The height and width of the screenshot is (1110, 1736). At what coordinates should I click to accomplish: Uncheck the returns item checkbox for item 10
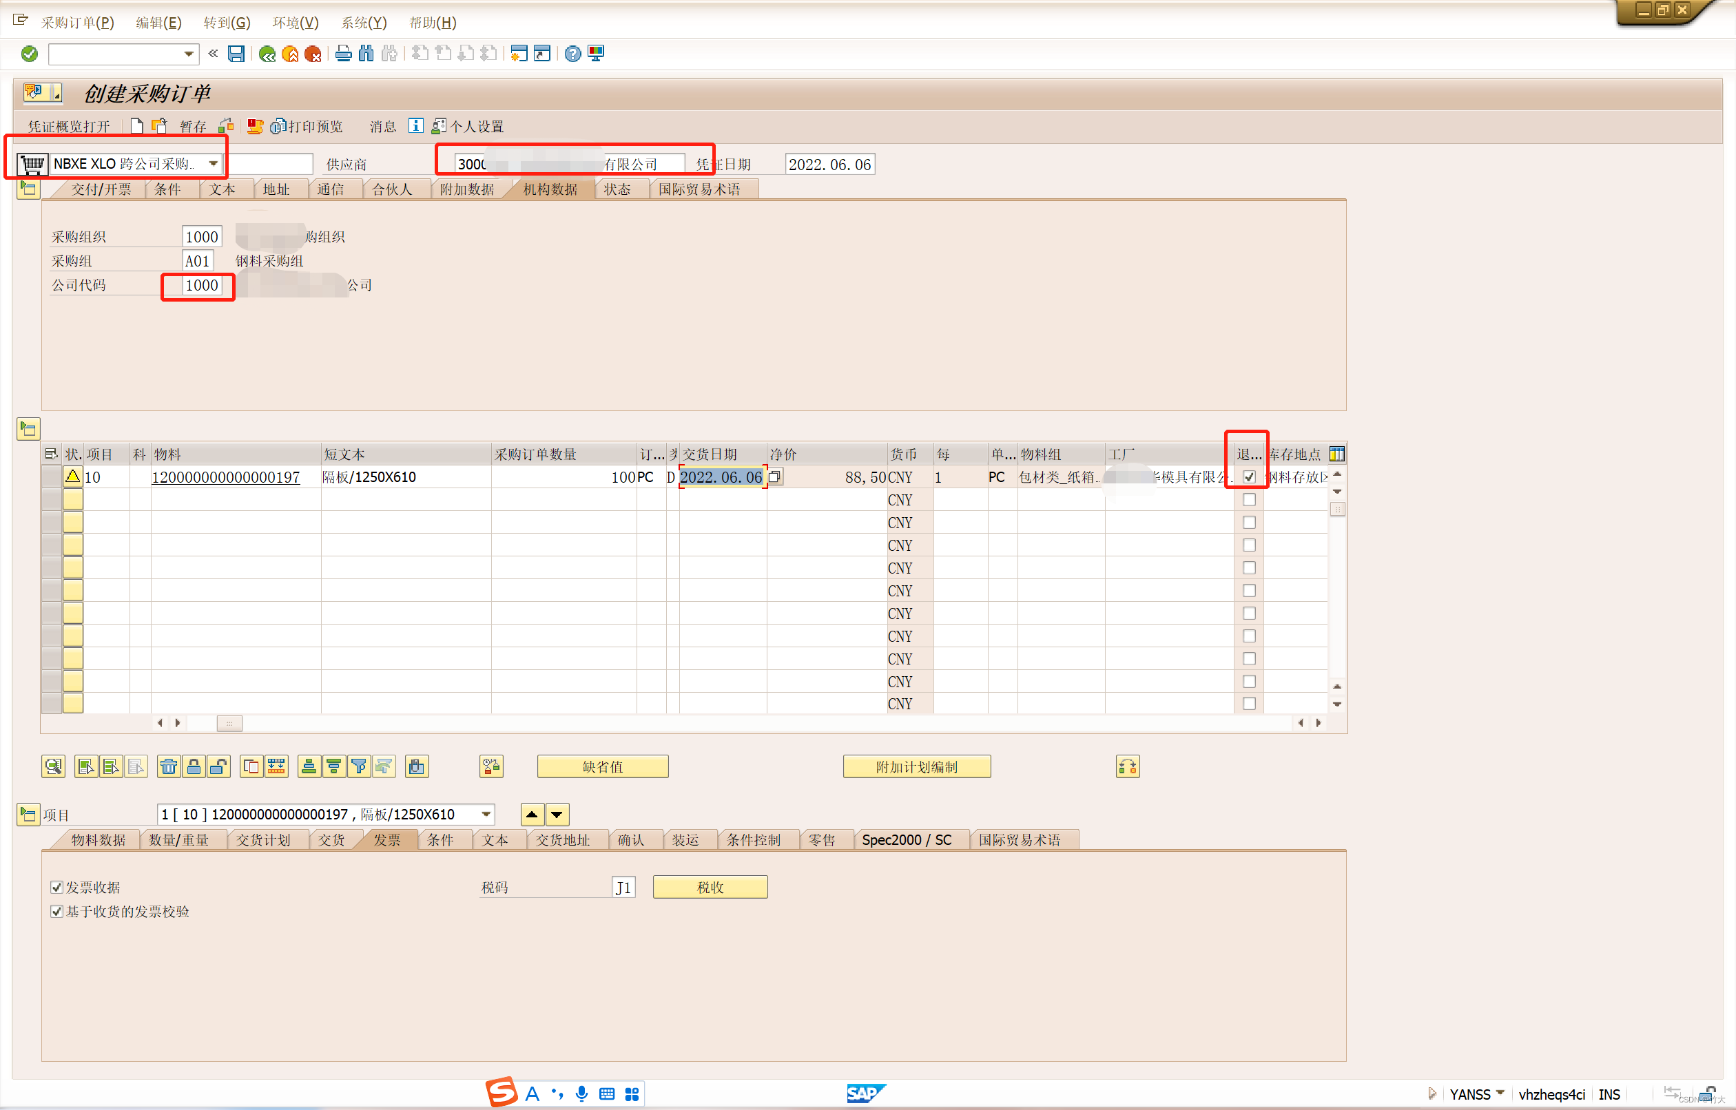click(x=1249, y=477)
